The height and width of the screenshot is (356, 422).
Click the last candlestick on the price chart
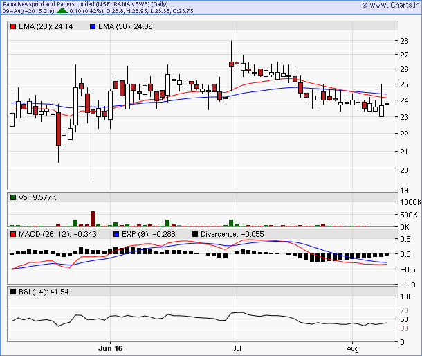pos(387,105)
